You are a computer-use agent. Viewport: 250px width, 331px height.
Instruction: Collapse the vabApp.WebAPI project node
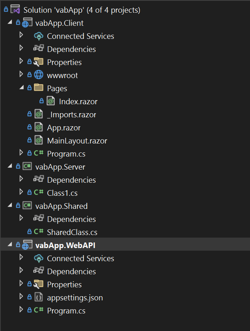pyautogui.click(x=9, y=245)
